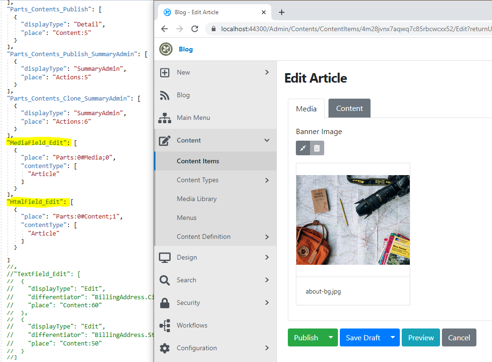Screen dimensions: 492x362
Task: Click the Workflows diagram icon
Action: click(x=165, y=325)
